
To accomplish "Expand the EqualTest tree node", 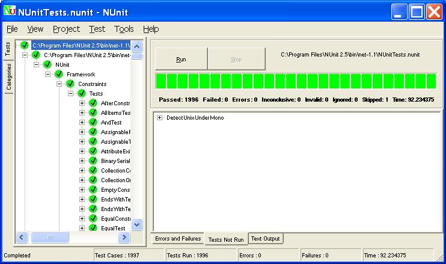I will (x=82, y=228).
